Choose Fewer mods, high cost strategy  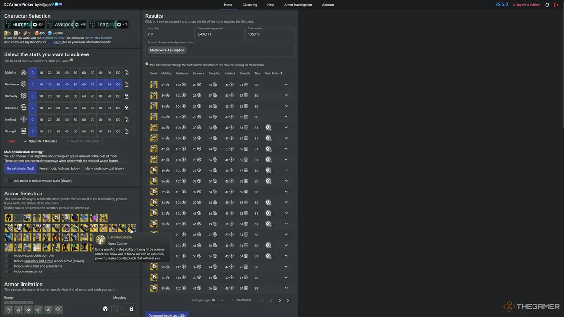60,168
